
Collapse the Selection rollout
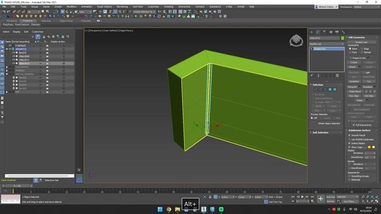(x=318, y=84)
